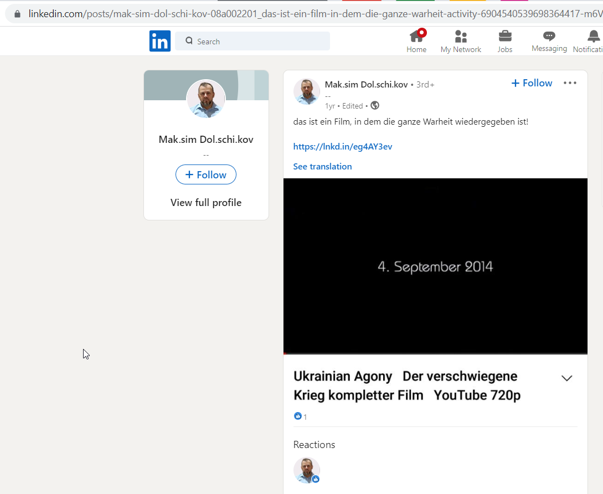Focus the LinkedIn Search field
This screenshot has height=494, width=603.
tap(252, 41)
